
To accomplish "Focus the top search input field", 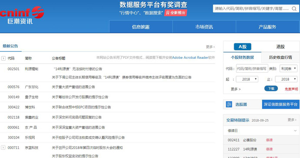I will coord(252,9).
